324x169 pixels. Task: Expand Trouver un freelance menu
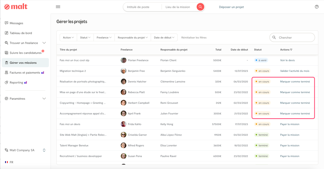click(x=44, y=43)
